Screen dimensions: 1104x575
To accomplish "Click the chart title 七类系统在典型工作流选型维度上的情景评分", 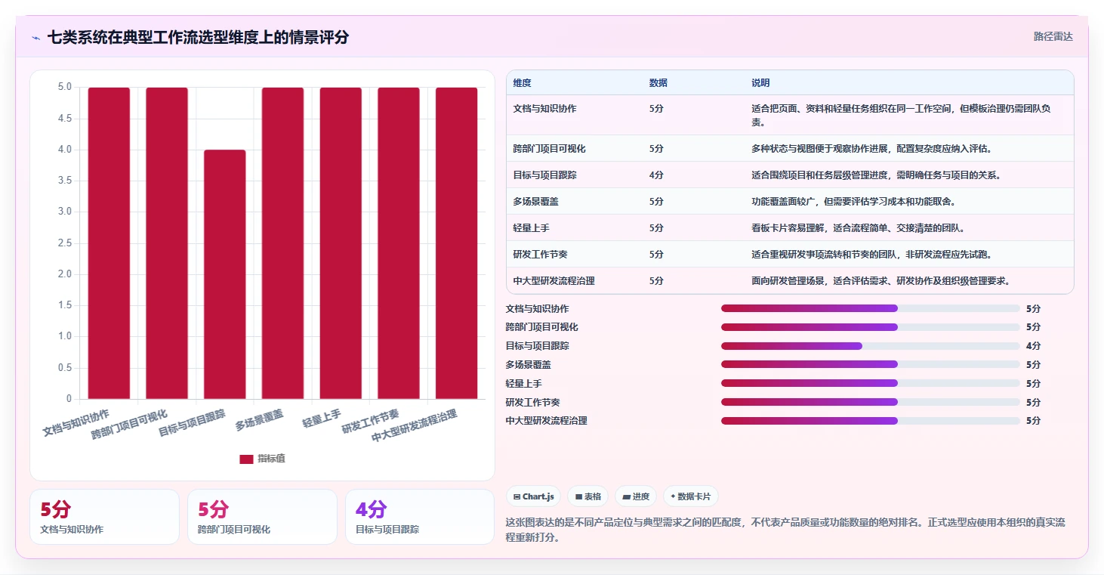I will [198, 37].
